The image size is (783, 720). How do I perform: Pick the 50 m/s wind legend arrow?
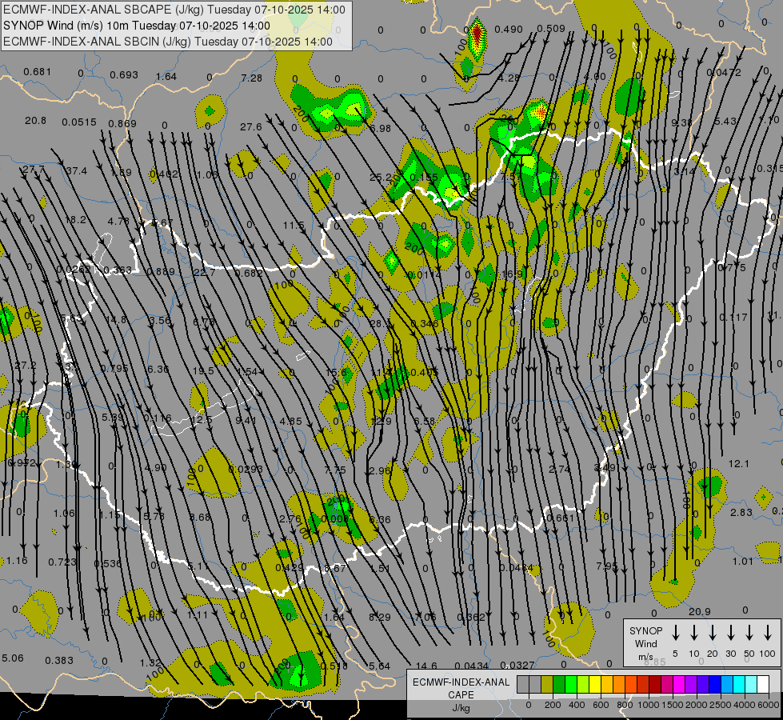click(x=749, y=633)
